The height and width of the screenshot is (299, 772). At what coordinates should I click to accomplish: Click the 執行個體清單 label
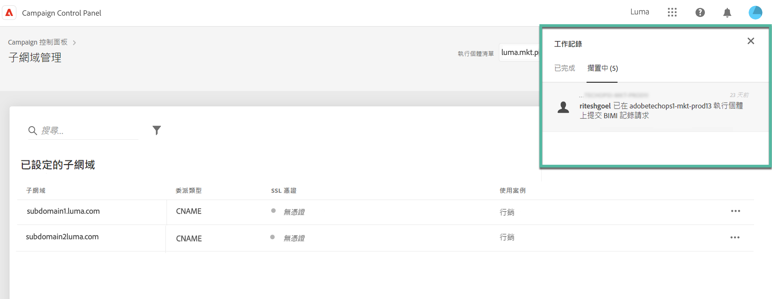point(476,54)
